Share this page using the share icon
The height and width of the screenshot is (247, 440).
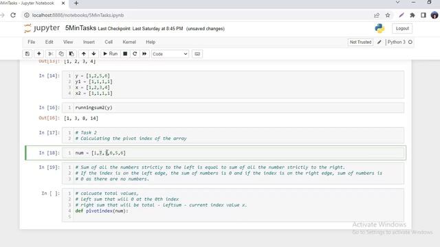[x=377, y=15]
